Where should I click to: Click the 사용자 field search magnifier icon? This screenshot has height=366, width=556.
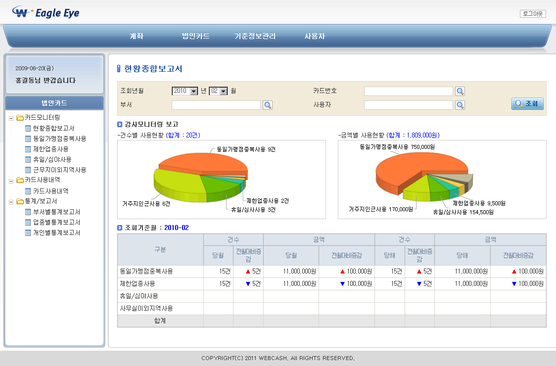pos(460,105)
